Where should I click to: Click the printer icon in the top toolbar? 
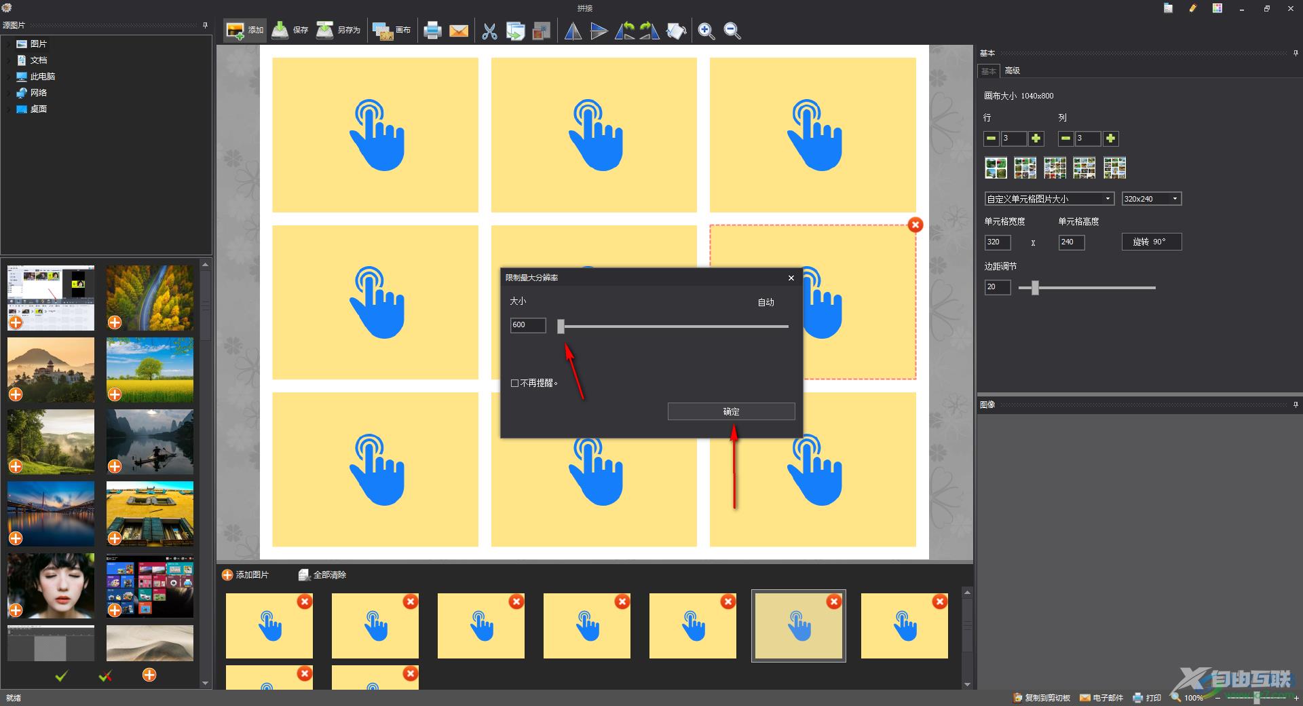coord(432,31)
